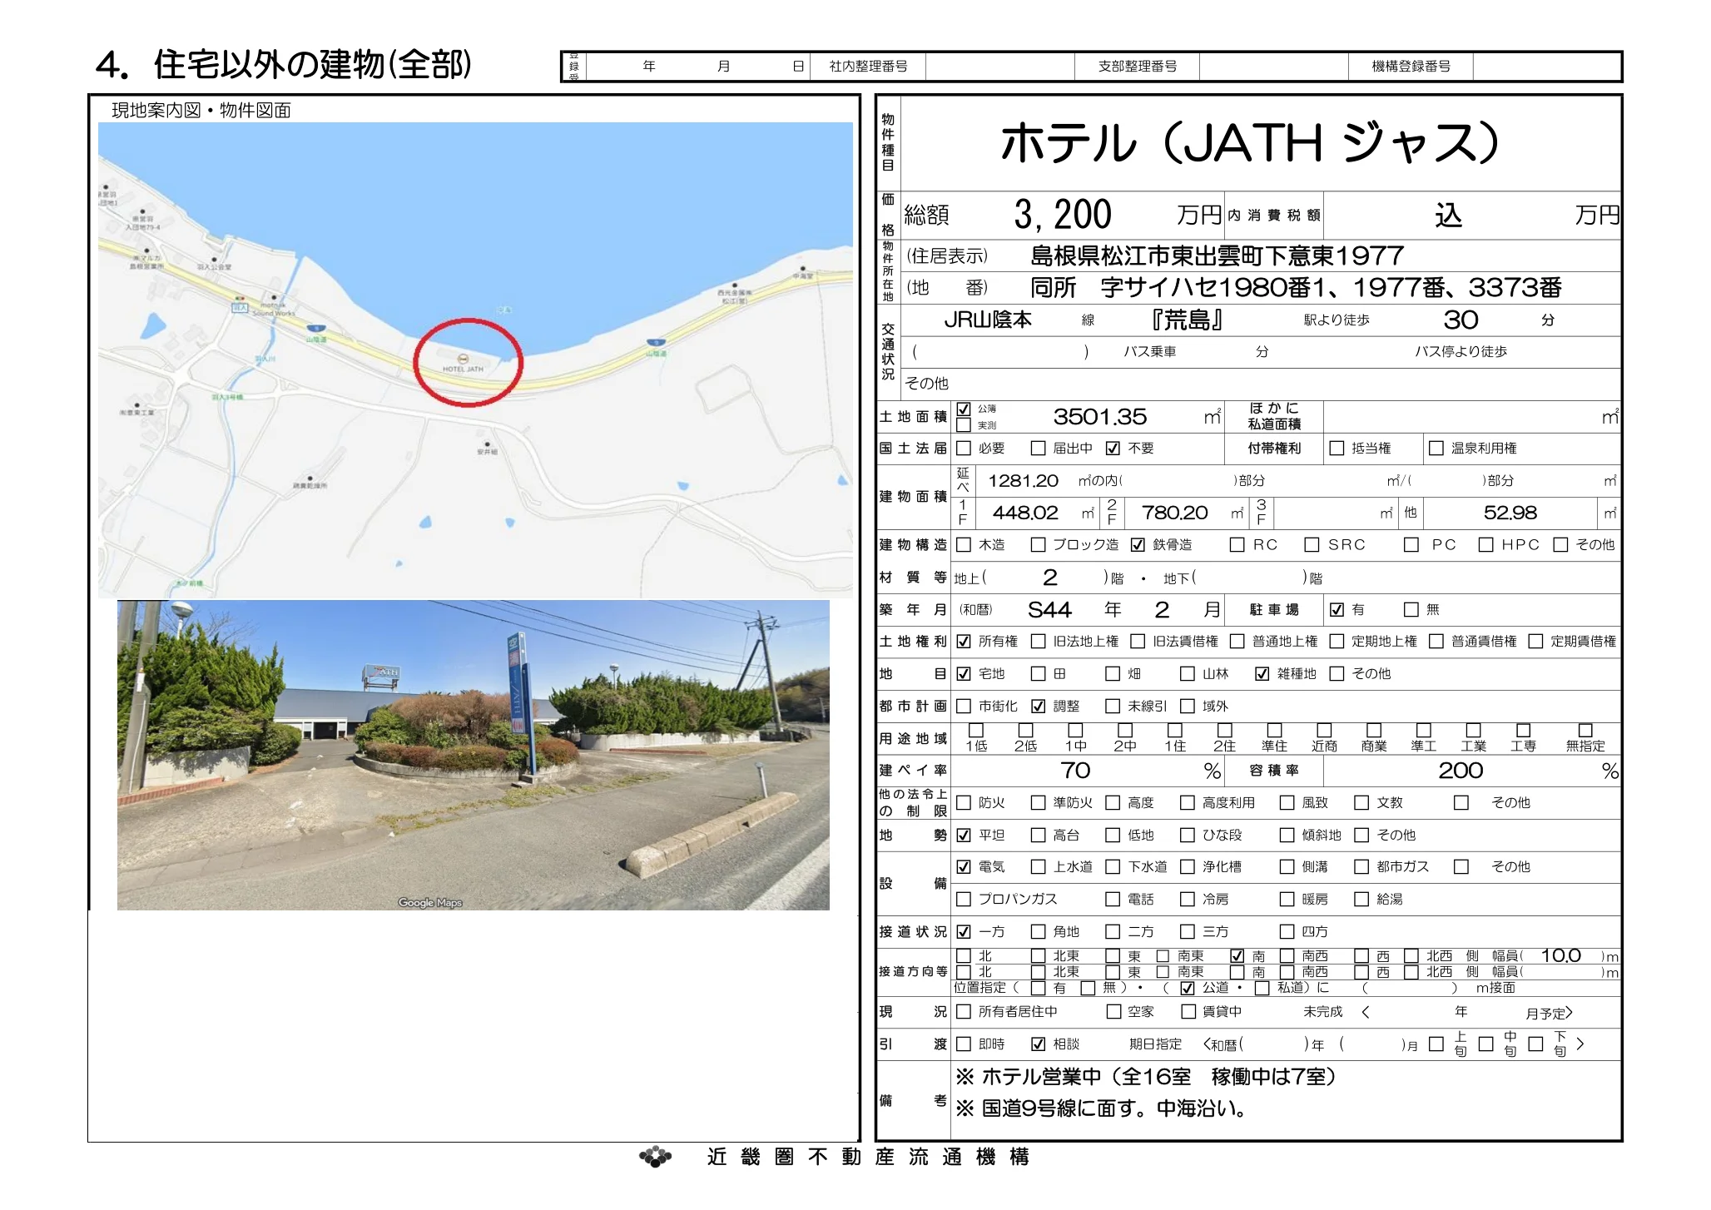The image size is (1711, 1210).
Task: Enable the 抵当権 checkbox
Action: (x=1337, y=449)
